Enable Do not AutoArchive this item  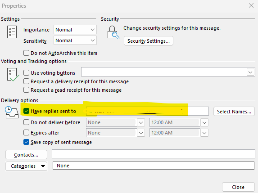(x=26, y=53)
